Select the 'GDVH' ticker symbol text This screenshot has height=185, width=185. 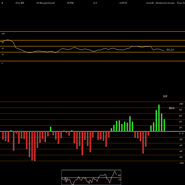[123, 3]
